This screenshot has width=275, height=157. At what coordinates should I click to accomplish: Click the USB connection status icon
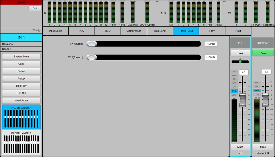[x=38, y=30]
